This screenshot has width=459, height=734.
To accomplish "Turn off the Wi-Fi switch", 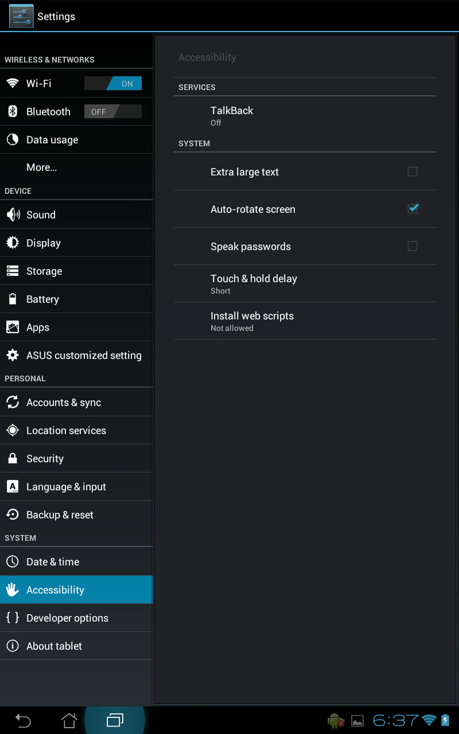I will (x=113, y=83).
